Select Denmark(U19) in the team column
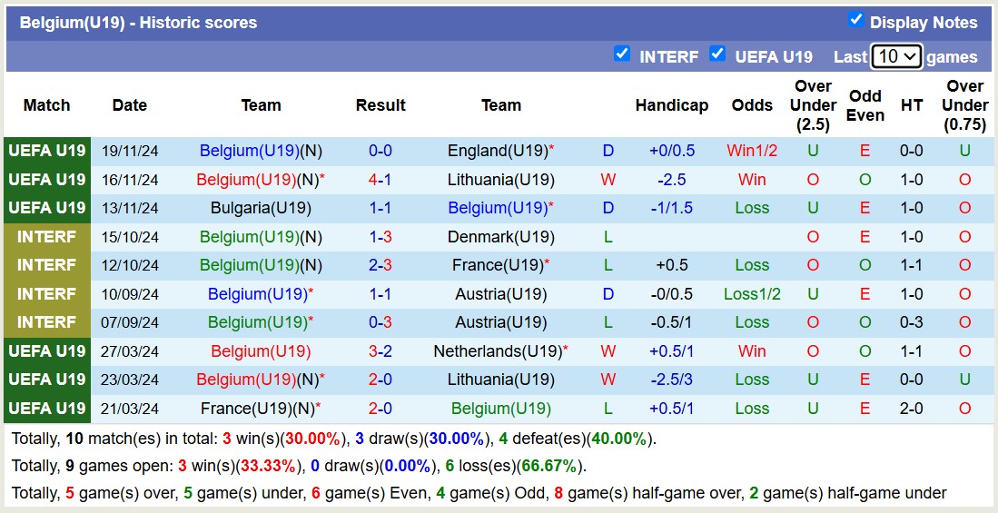998x513 pixels. tap(500, 237)
